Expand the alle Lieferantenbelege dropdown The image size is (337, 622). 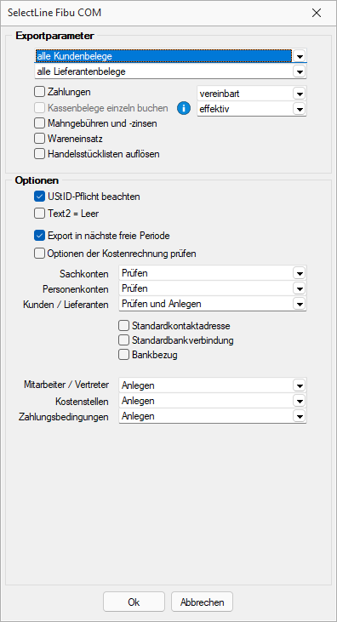[x=299, y=71]
